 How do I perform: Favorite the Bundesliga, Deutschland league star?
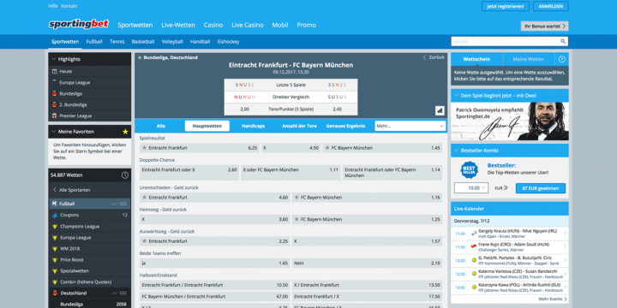pos(140,57)
